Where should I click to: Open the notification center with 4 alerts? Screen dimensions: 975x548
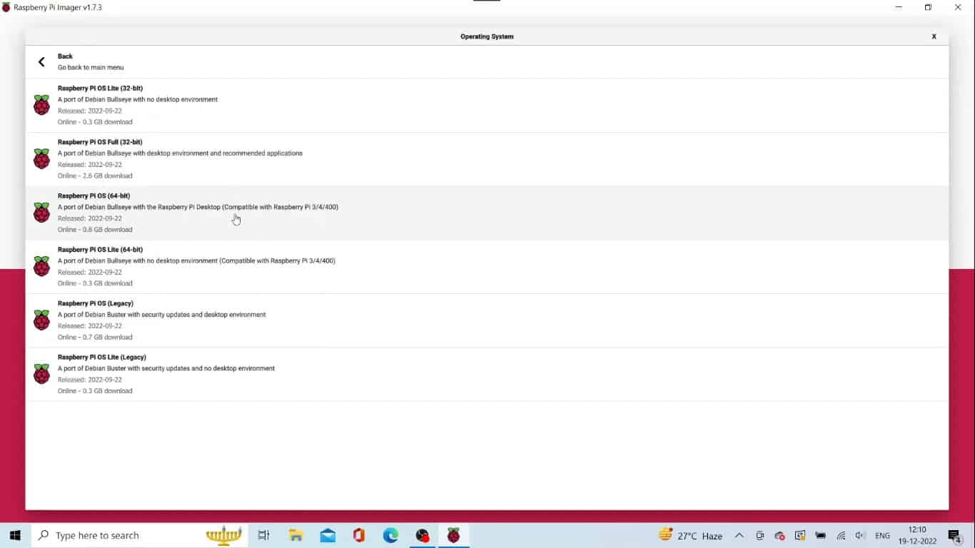955,536
